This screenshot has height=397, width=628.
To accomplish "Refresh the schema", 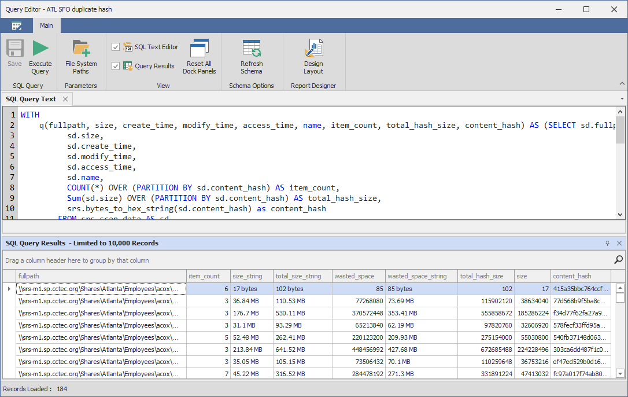I will pos(252,56).
